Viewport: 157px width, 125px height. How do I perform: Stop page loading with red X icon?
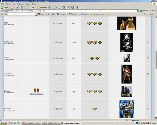pos(17,7)
